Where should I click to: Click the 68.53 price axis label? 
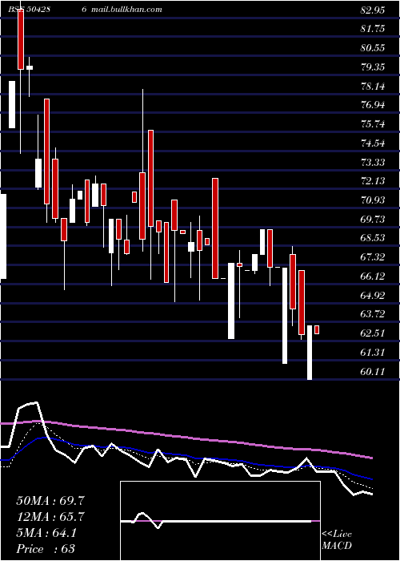[373, 238]
